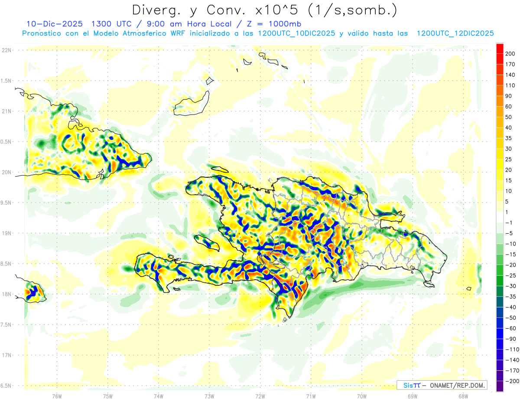Click the "70W" longitude label
Screen dimensions: 520x402
[x=362, y=396]
